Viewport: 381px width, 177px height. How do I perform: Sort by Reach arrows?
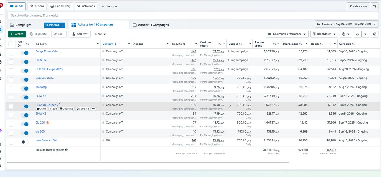(x=321, y=44)
